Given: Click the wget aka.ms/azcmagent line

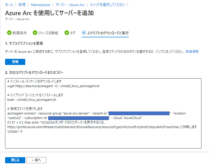Looking at the screenshot, I should [54, 86].
